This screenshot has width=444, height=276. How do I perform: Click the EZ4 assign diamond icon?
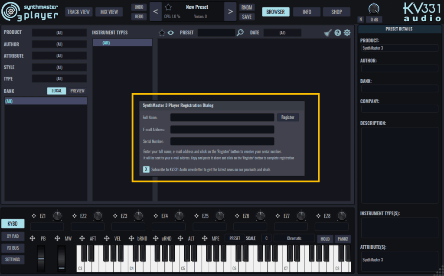coord(156,216)
